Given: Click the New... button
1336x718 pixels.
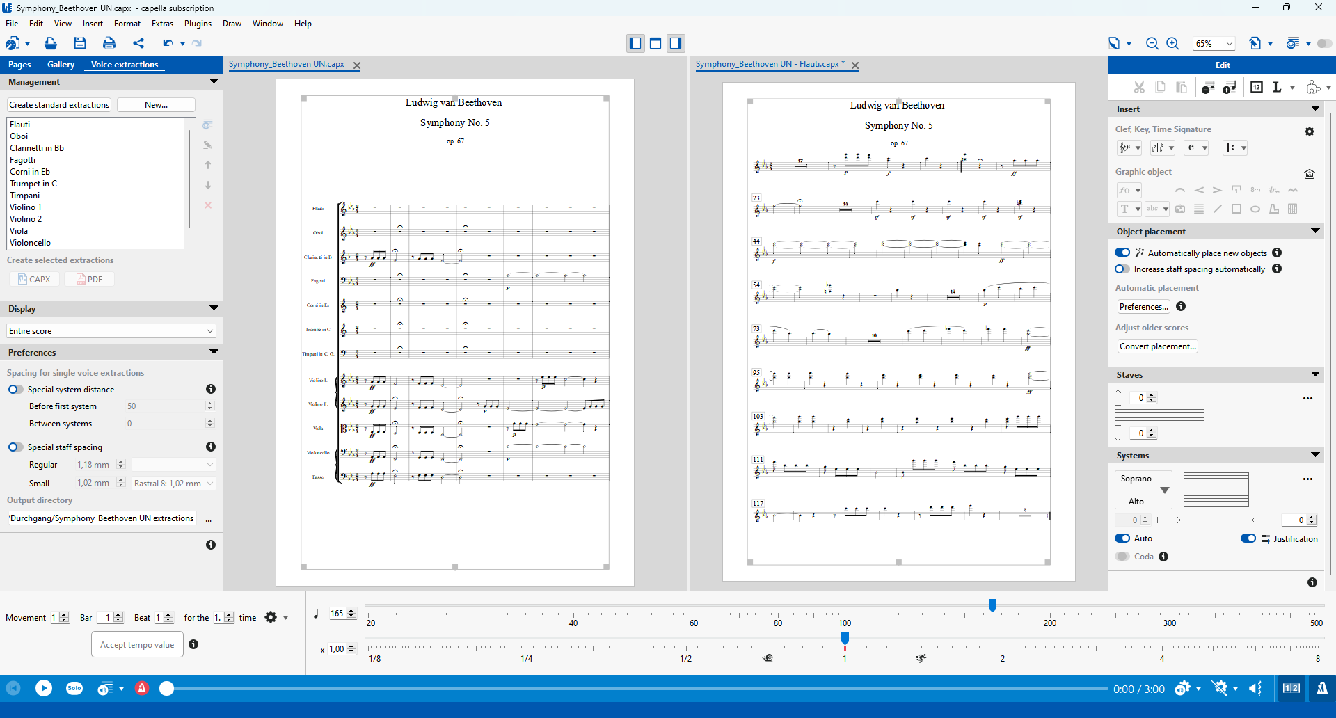Looking at the screenshot, I should point(156,105).
